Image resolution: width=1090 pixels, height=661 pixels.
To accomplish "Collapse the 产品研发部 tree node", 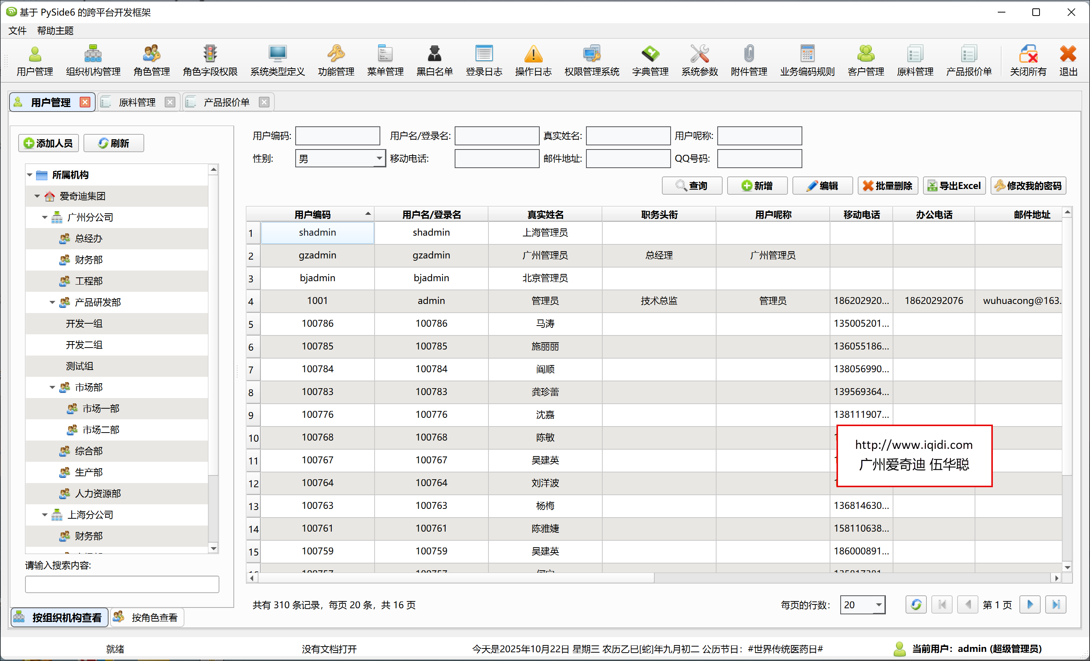I will coord(52,302).
